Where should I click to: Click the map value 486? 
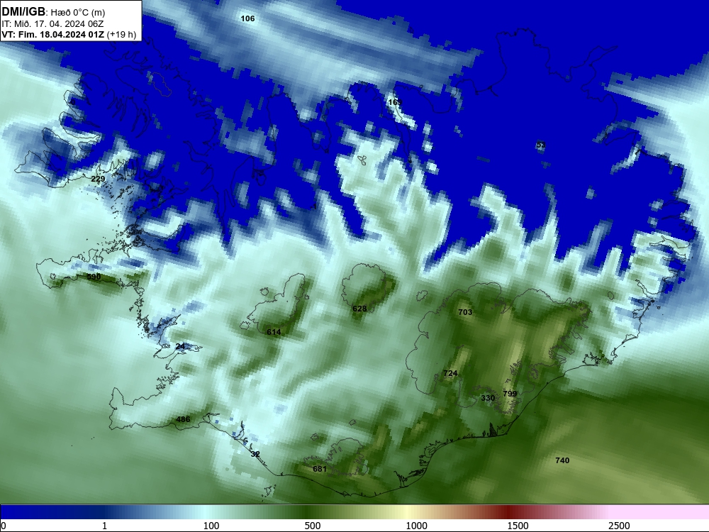183,419
